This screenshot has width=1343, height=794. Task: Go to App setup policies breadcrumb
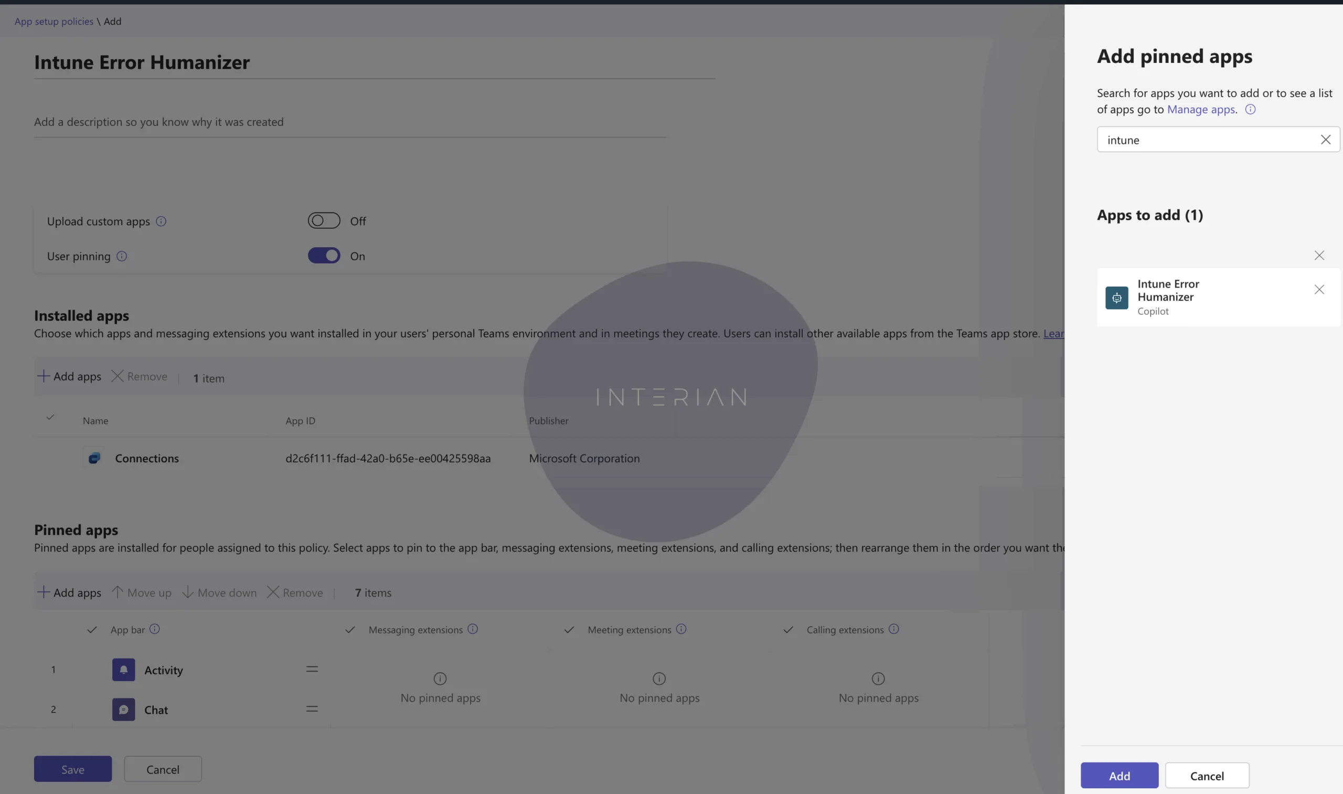coord(54,22)
